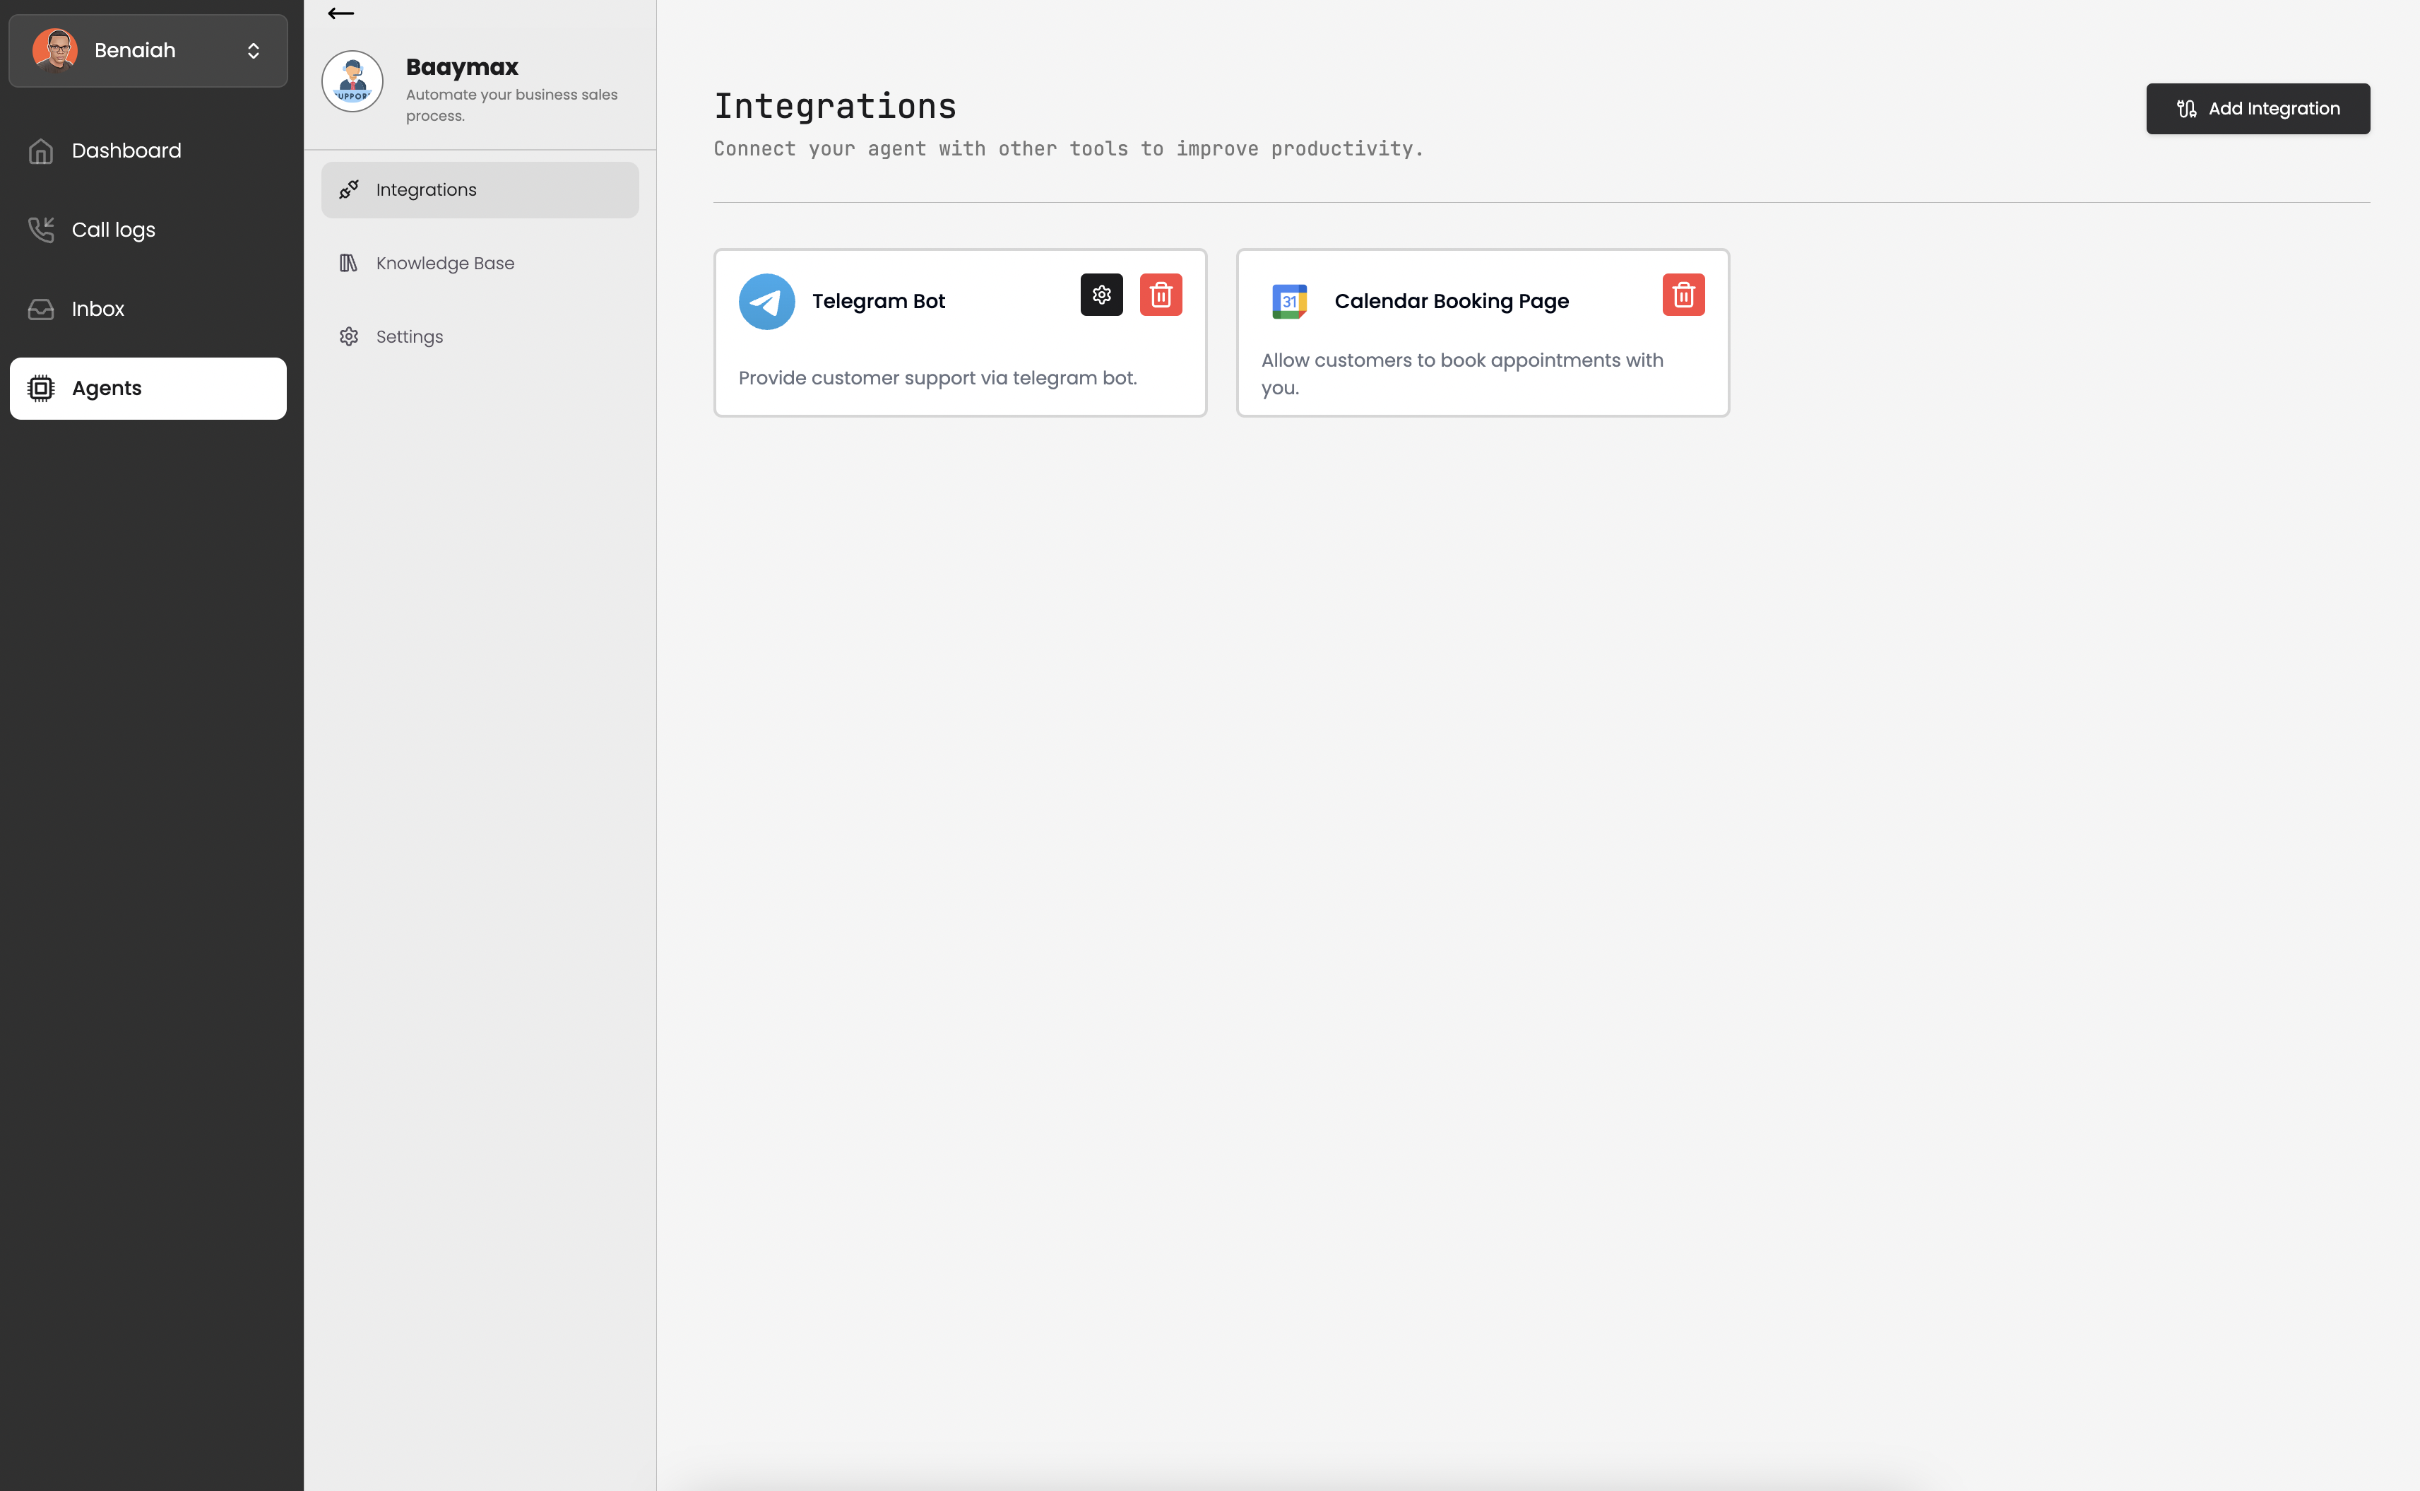Click the back arrow above Baaymax
The height and width of the screenshot is (1491, 2420).
[x=341, y=14]
